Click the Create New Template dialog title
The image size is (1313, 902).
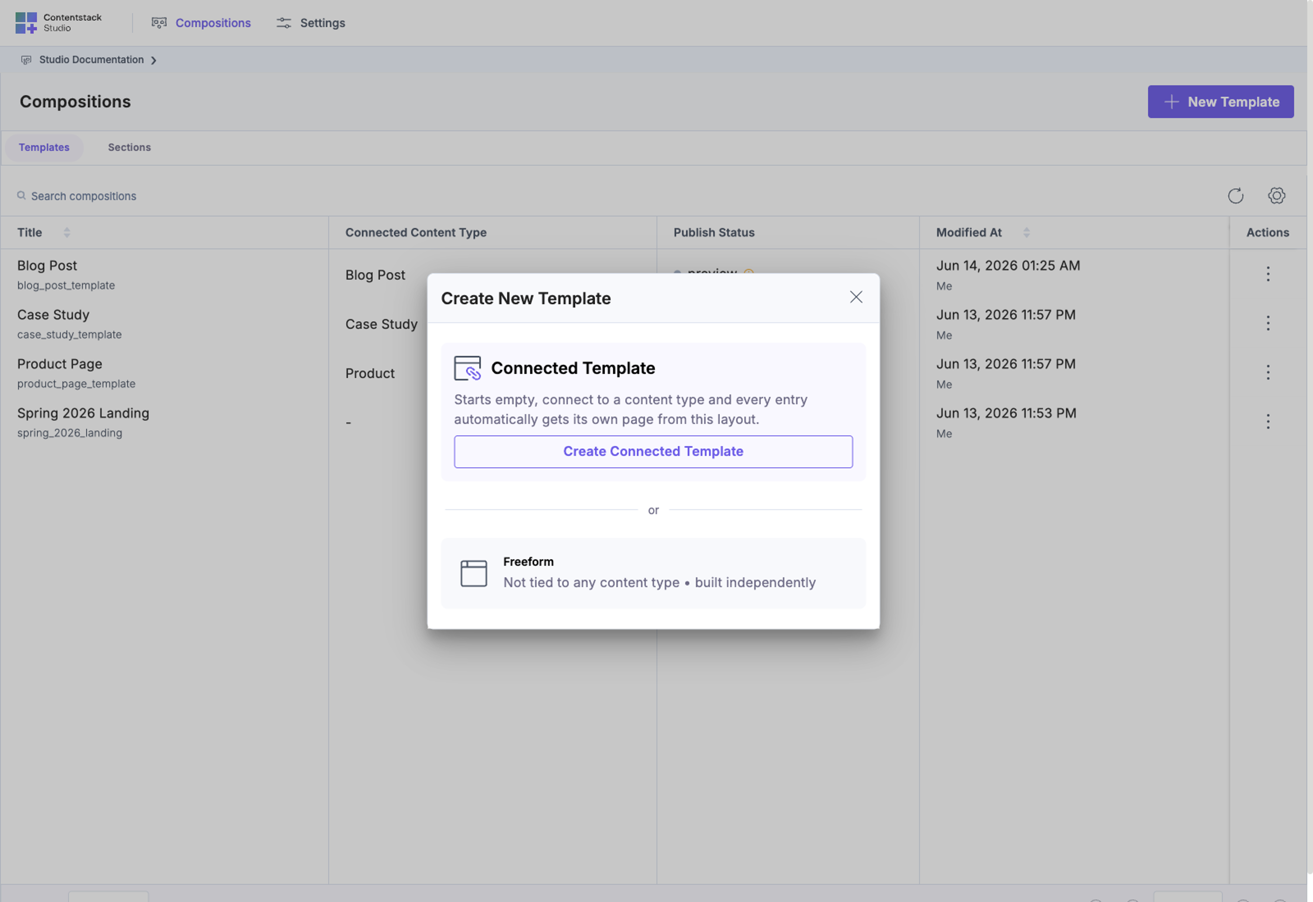coord(525,298)
